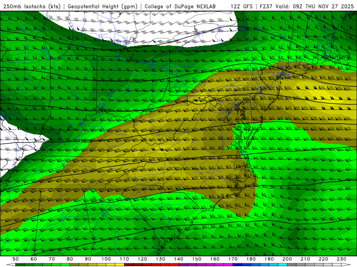
Task: Click the 120 label on the color scale
Action: tap(142, 259)
